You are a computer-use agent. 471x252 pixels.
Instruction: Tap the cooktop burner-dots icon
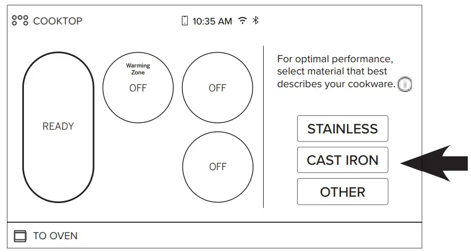[20, 21]
